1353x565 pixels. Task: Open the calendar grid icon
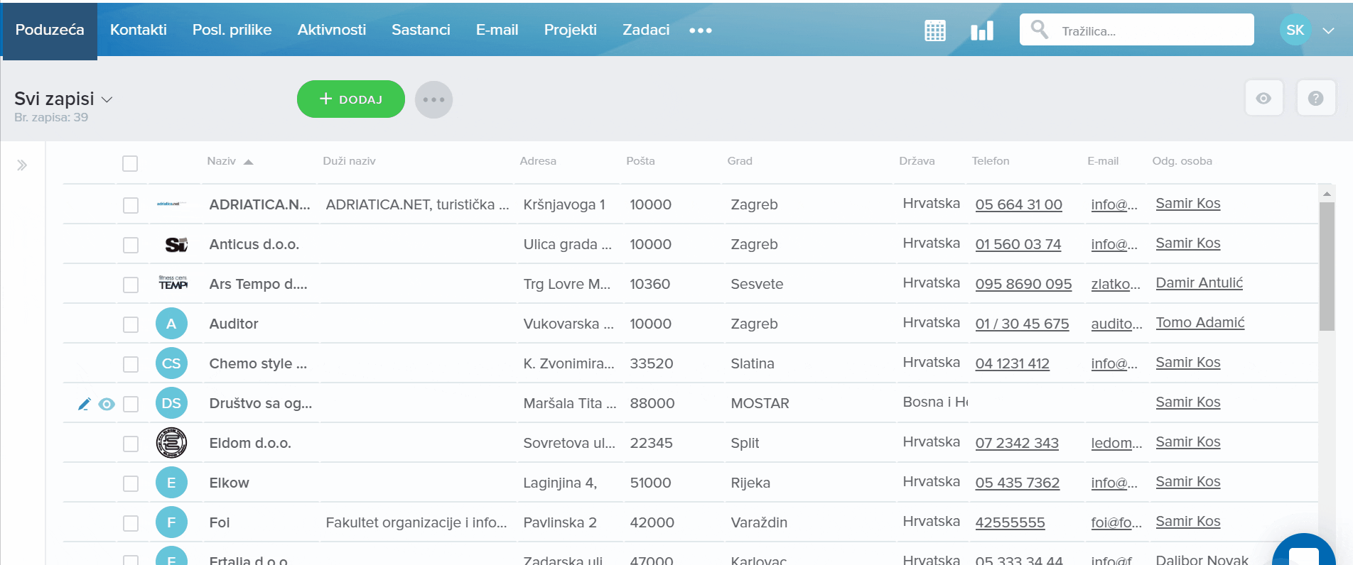click(x=934, y=31)
